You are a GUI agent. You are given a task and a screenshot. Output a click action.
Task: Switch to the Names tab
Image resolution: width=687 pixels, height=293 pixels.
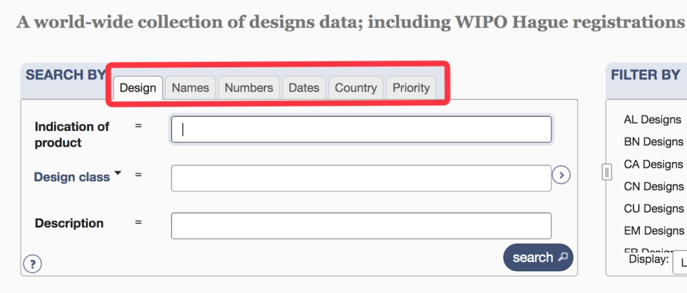[x=190, y=88]
